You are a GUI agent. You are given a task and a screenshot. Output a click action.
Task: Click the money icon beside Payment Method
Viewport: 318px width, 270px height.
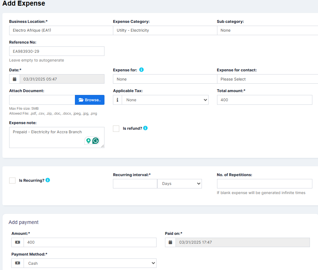tap(18, 263)
